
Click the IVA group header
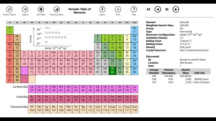105,22
